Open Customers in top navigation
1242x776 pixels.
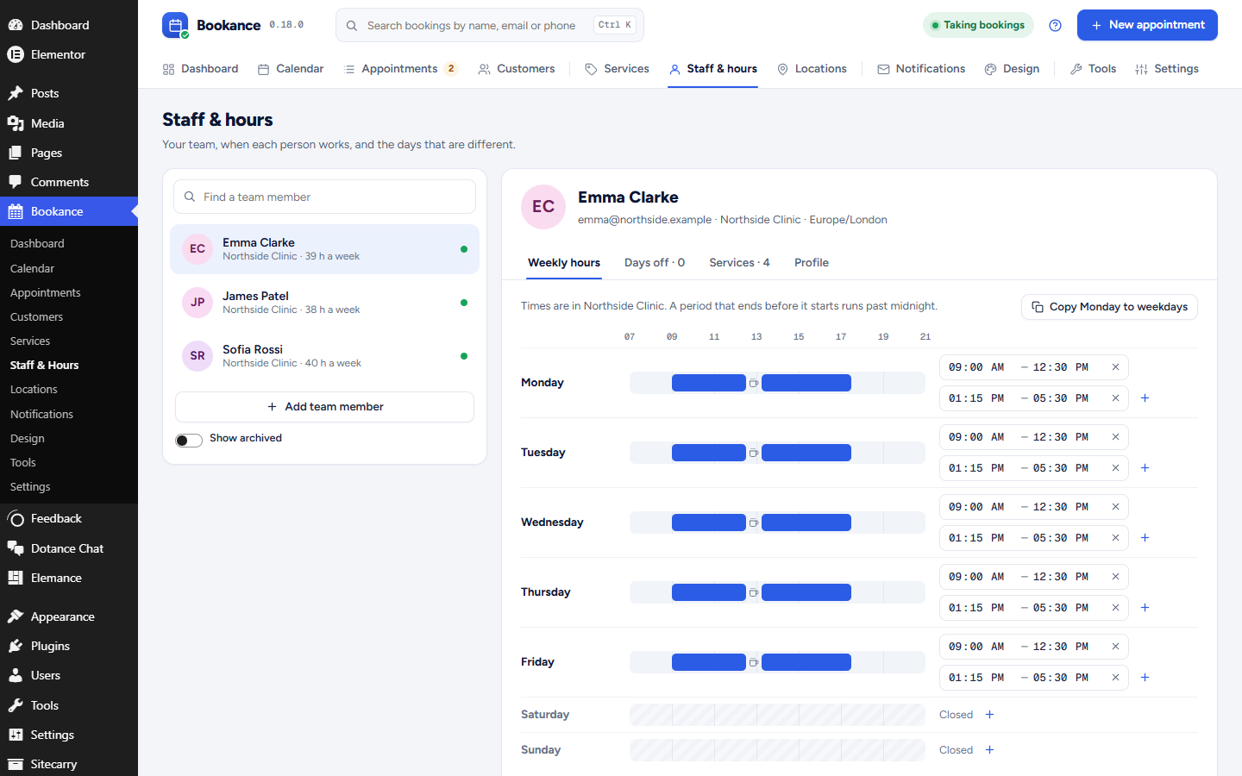[x=517, y=69]
